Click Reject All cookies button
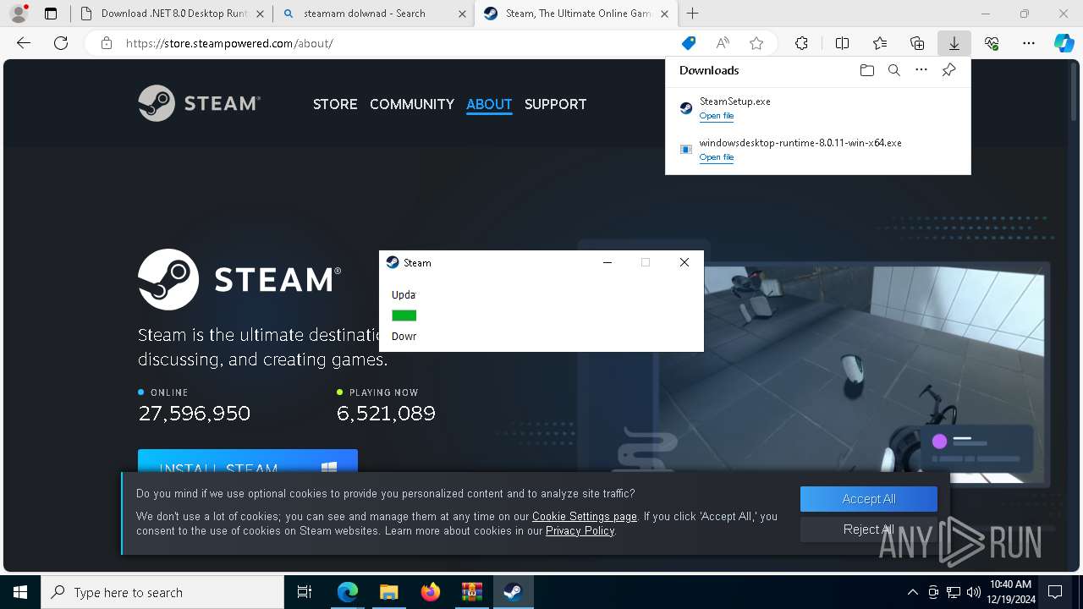This screenshot has width=1083, height=609. 869,529
